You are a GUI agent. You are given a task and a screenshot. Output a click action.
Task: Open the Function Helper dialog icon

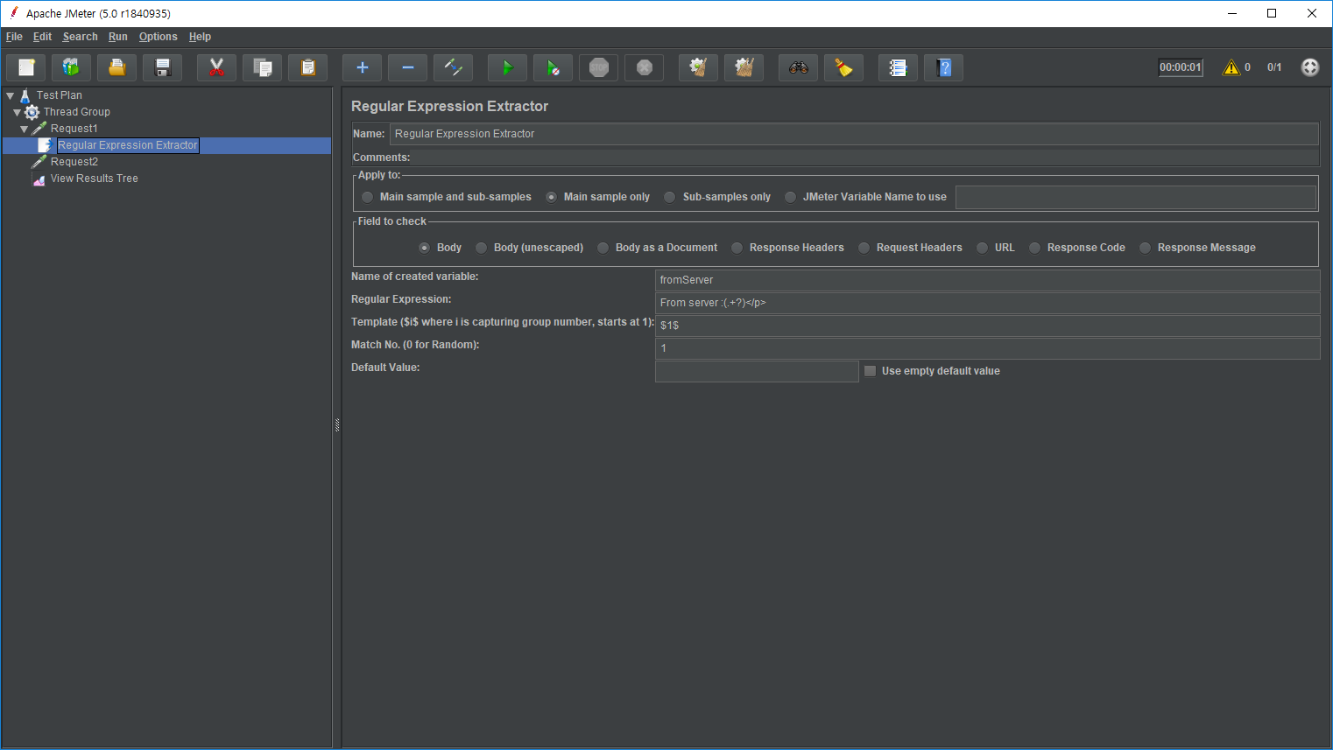pos(898,67)
